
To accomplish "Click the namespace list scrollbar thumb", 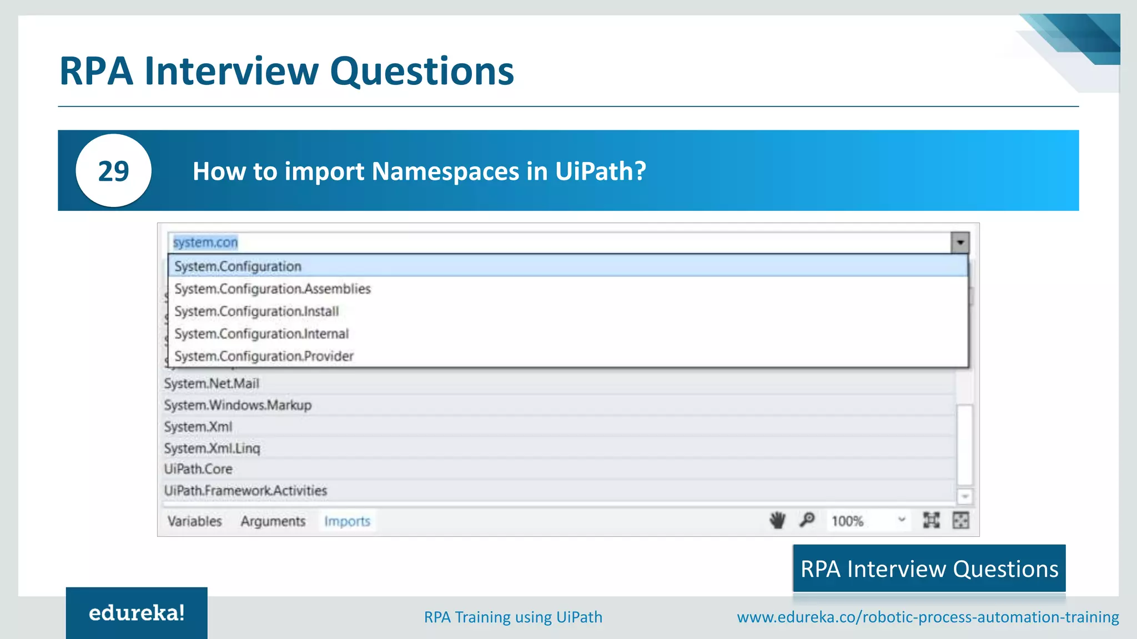I will 965,445.
